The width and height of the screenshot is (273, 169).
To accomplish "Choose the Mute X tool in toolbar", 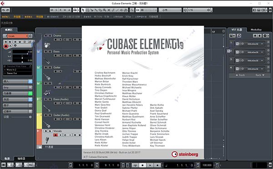I will tap(109, 10).
